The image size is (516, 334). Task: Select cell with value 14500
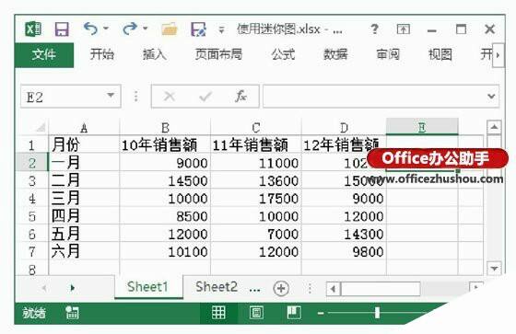[x=165, y=181]
